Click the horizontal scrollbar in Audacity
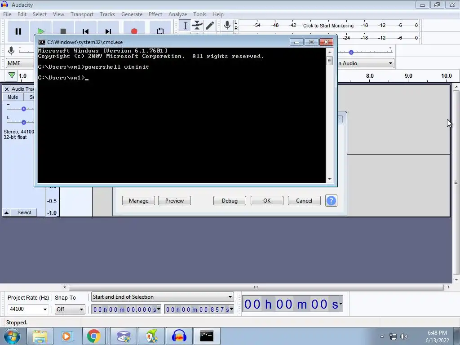Image resolution: width=460 pixels, height=345 pixels. coord(256,287)
